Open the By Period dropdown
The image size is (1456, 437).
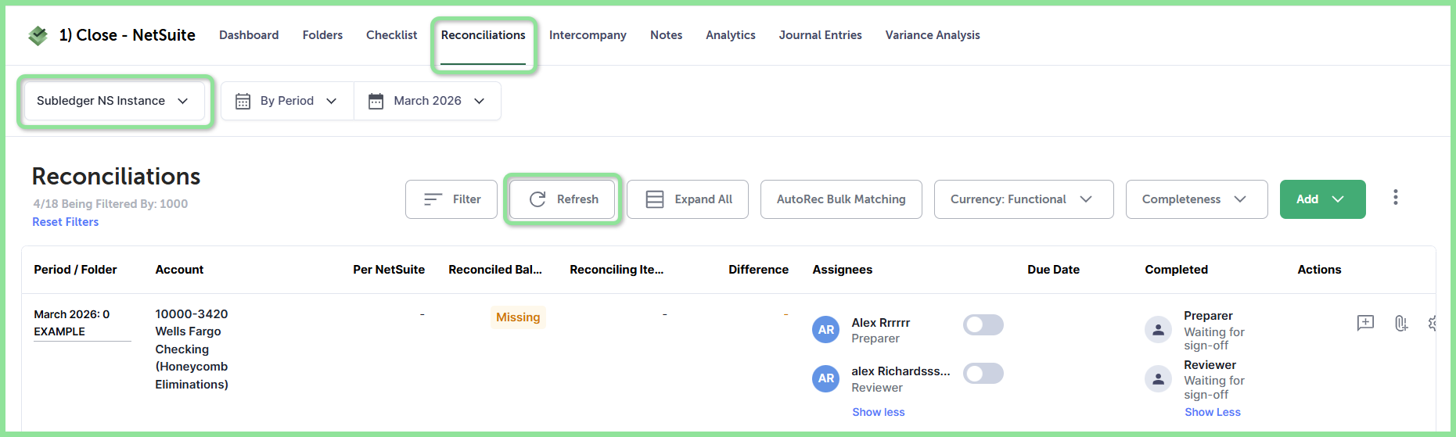[287, 101]
